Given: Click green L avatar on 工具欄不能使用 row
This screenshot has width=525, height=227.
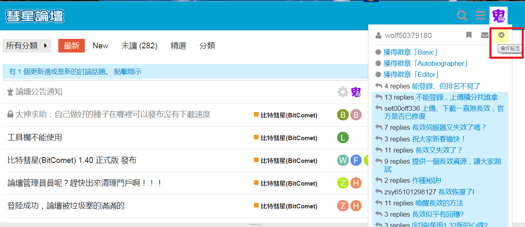Looking at the screenshot, I should pyautogui.click(x=343, y=138).
